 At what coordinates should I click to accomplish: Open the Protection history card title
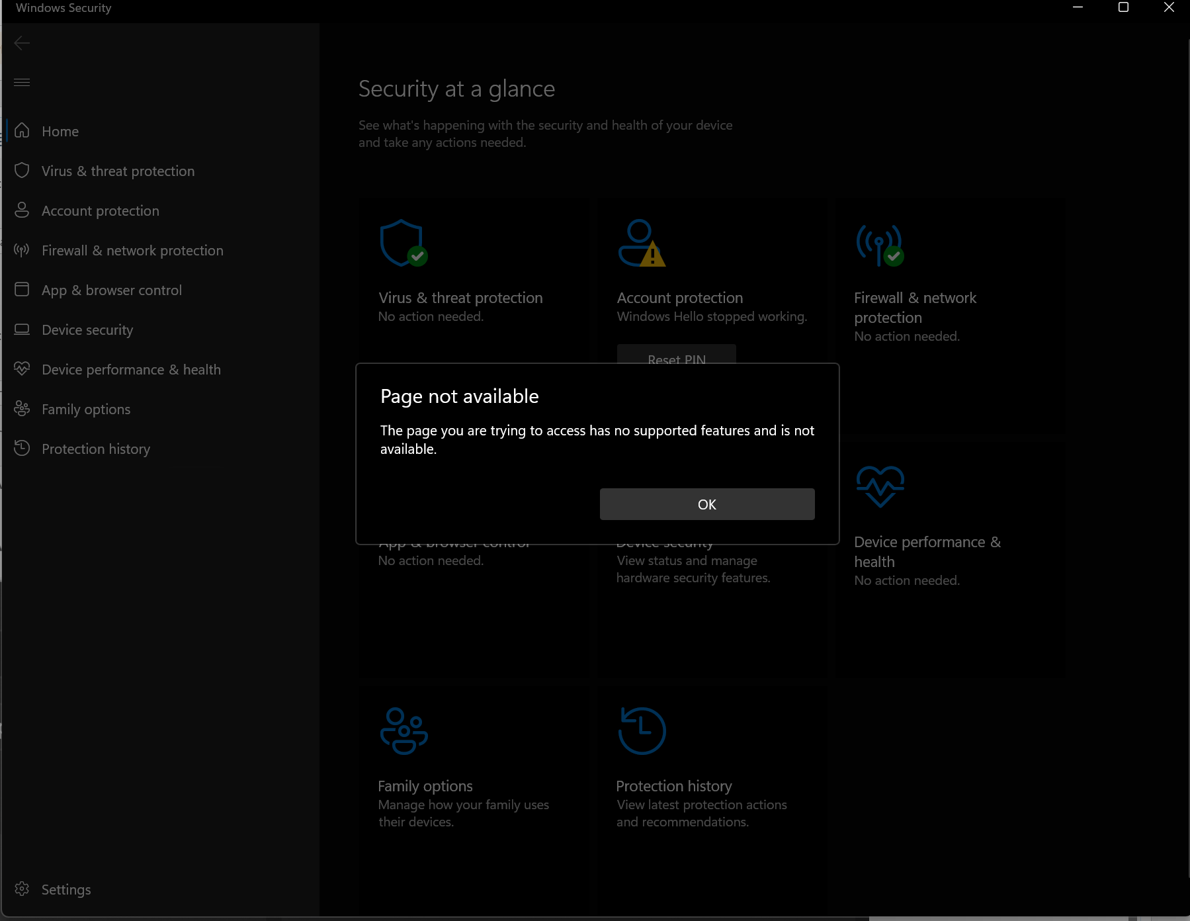674,786
